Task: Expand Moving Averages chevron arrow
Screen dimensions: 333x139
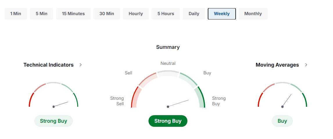Action: (306, 65)
